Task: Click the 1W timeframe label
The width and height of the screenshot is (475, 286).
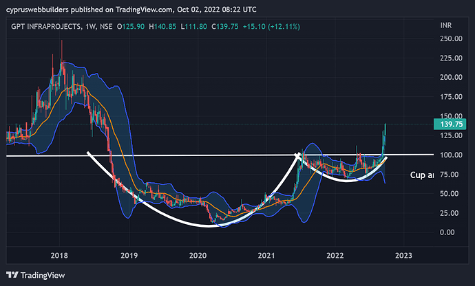Action: 91,27
